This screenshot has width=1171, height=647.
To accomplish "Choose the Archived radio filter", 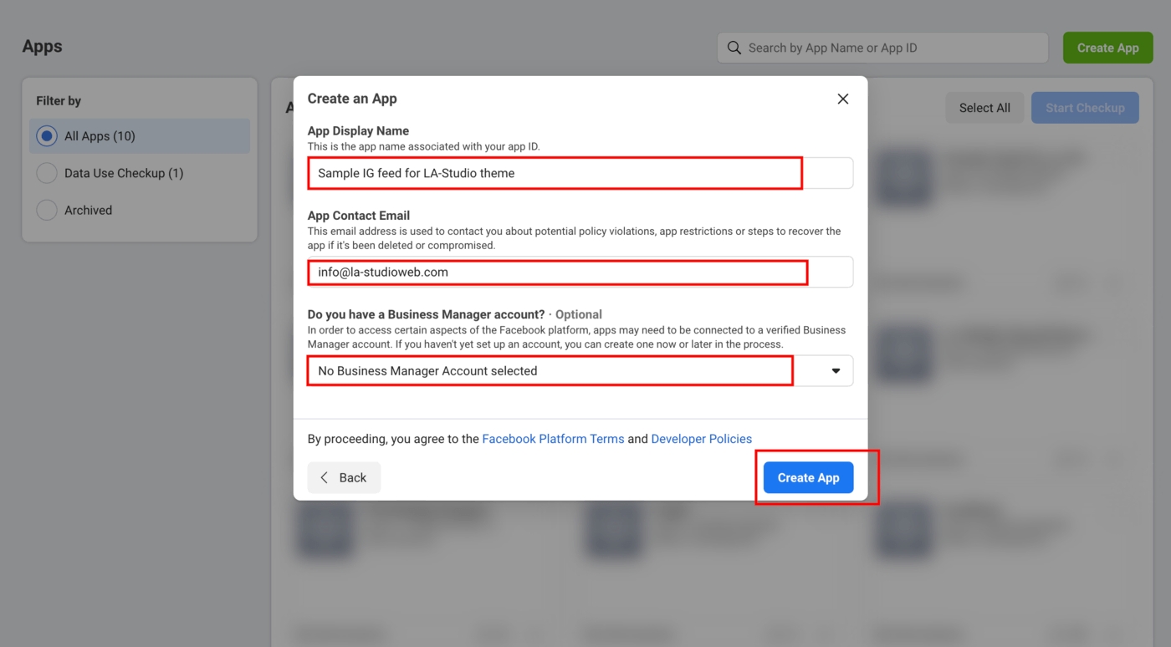I will pyautogui.click(x=48, y=211).
